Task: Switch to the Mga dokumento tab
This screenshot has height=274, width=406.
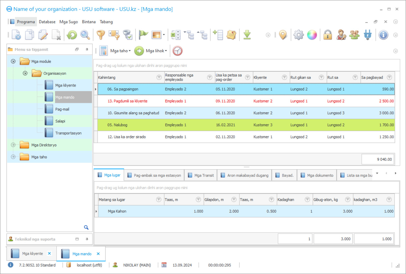Action: click(x=317, y=175)
